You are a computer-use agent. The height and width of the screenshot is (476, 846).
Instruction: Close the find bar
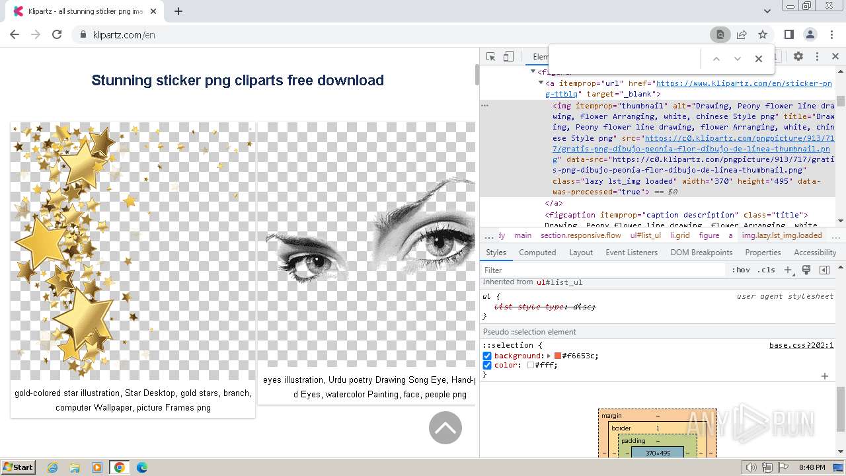pyautogui.click(x=759, y=59)
